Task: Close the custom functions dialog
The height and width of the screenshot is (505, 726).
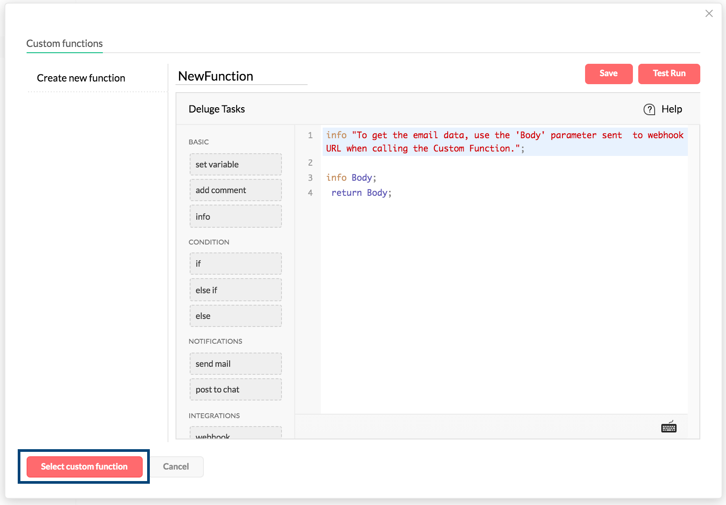Action: tap(709, 14)
